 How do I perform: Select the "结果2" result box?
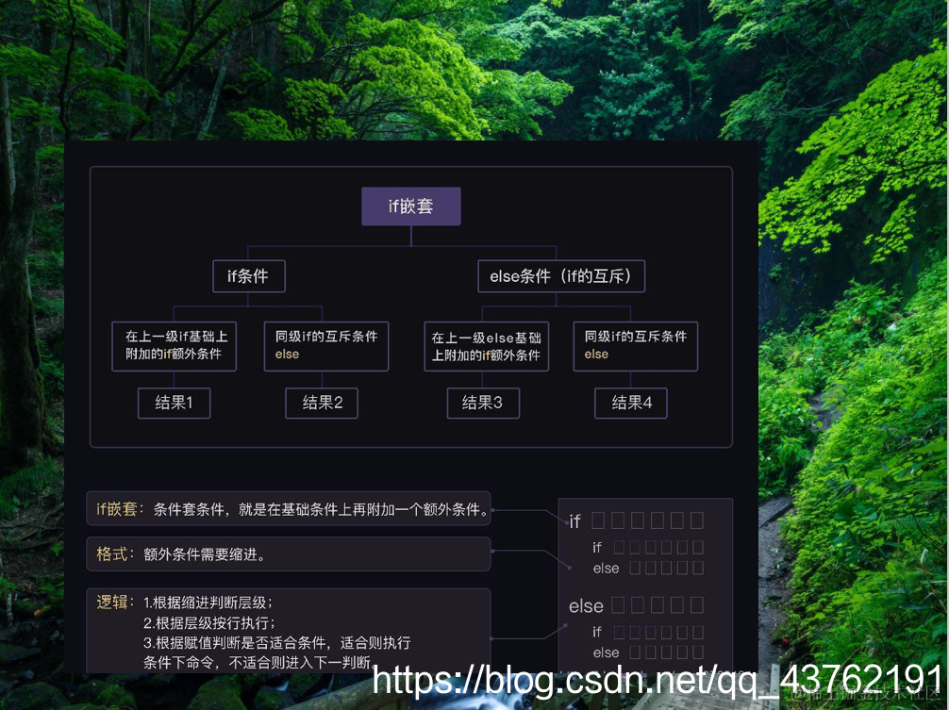click(x=322, y=403)
